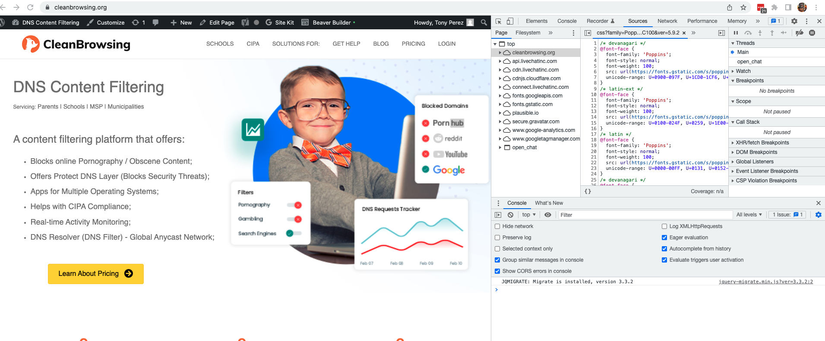825x341 pixels.
Task: Click Edit Page in the WordPress admin bar
Action: tap(217, 22)
